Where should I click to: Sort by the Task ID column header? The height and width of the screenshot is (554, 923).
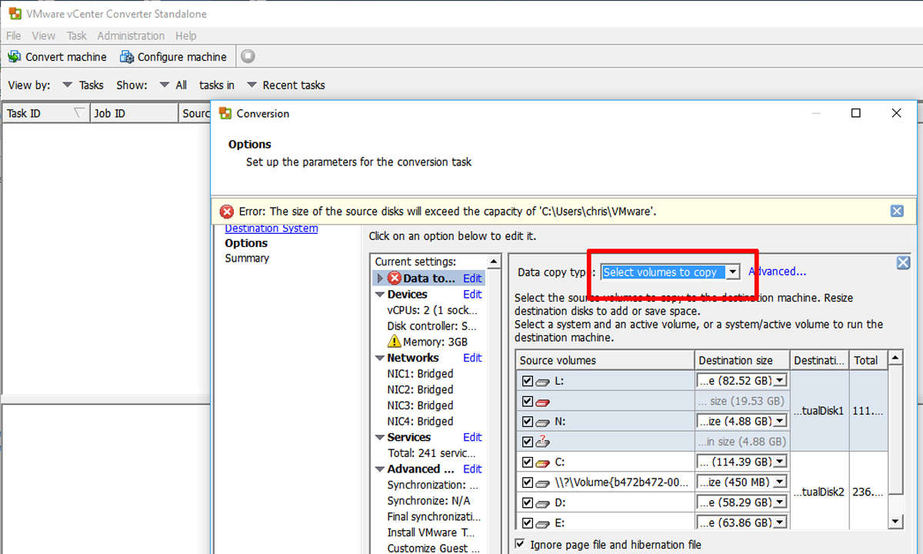45,113
